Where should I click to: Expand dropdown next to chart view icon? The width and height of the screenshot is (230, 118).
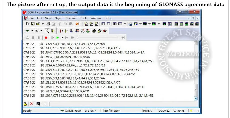(149, 24)
